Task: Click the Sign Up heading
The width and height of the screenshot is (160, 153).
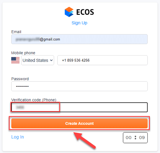Action: [x=79, y=23]
